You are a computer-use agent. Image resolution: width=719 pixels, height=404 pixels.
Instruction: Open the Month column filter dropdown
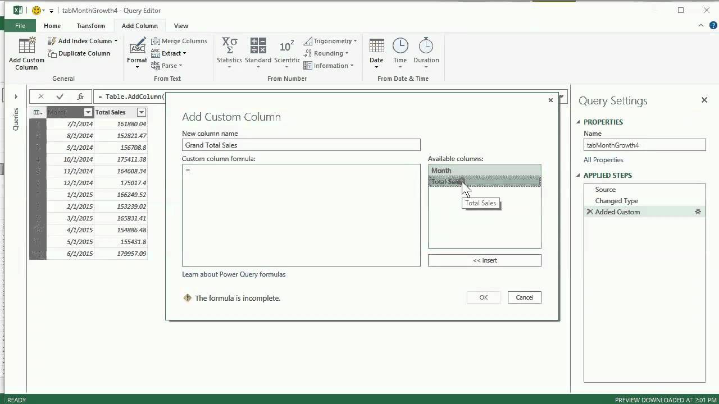[88, 112]
